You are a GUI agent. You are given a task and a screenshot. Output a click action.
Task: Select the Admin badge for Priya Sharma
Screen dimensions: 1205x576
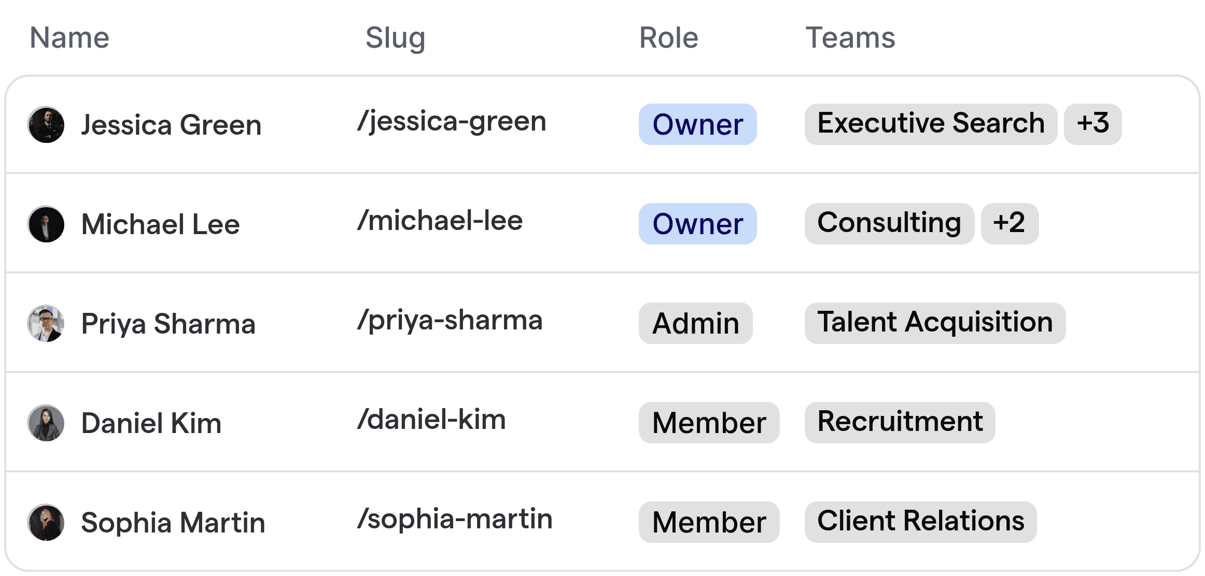point(695,323)
